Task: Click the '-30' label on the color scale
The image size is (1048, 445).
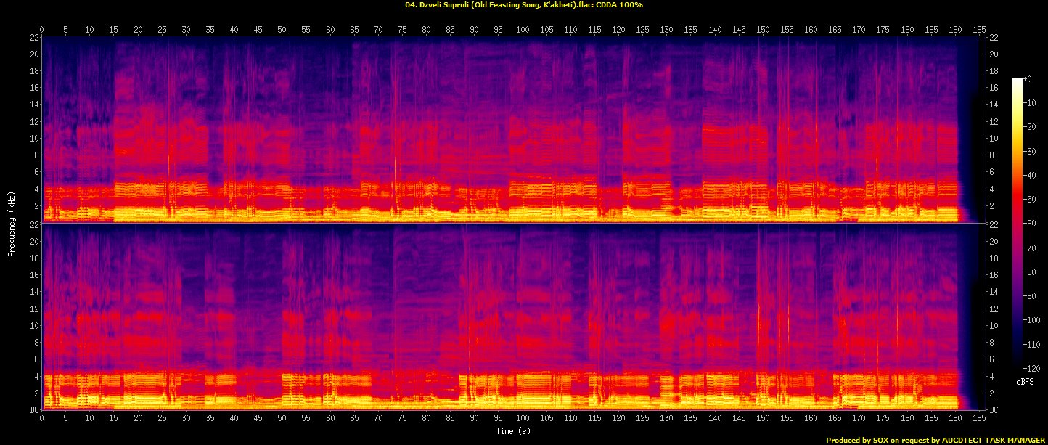Action: 1029,152
